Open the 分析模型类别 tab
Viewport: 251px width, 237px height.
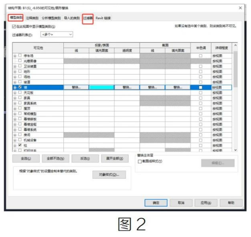tap(51, 18)
